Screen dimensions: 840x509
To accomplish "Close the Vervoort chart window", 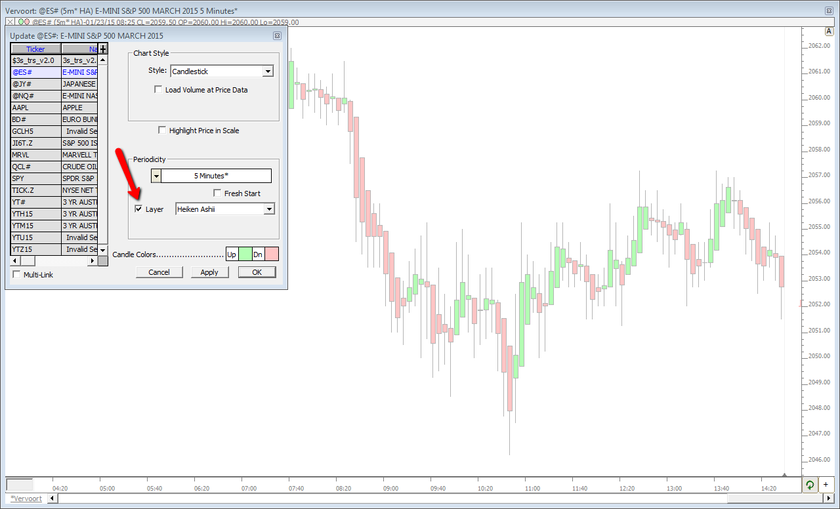I will 829,10.
